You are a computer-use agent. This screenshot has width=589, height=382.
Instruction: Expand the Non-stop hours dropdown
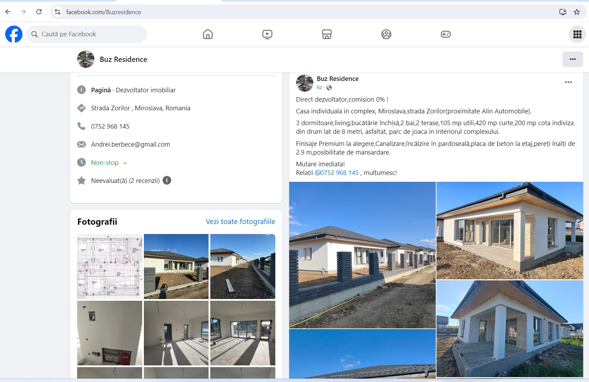tap(125, 163)
